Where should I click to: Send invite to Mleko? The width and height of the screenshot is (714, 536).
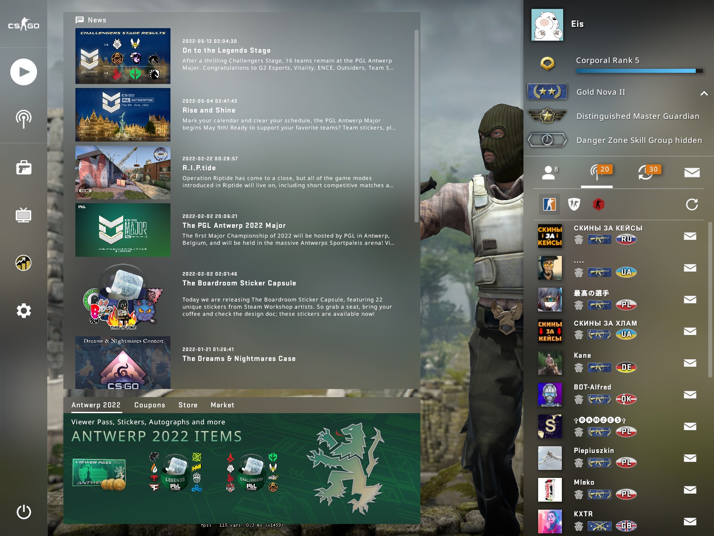click(690, 490)
